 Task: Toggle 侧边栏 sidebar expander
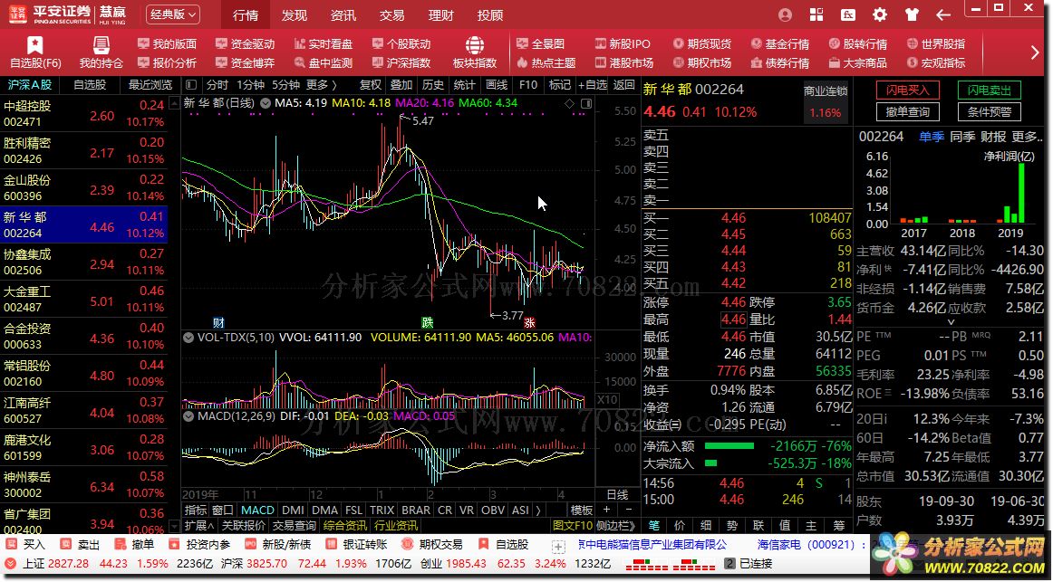pyautogui.click(x=616, y=526)
